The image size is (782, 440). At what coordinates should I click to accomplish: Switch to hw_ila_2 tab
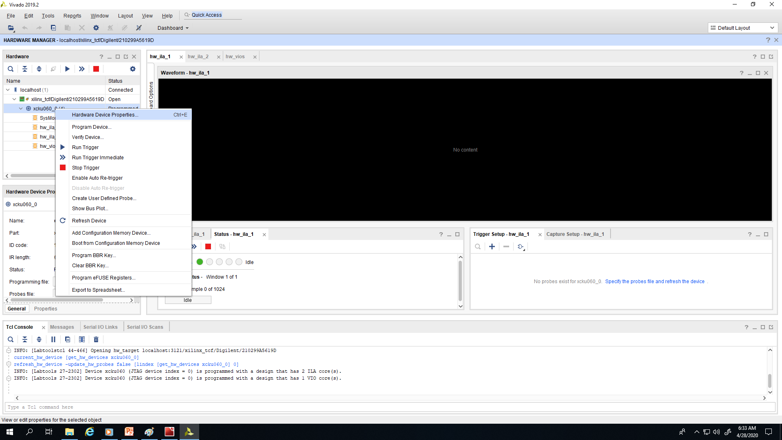[x=198, y=57]
